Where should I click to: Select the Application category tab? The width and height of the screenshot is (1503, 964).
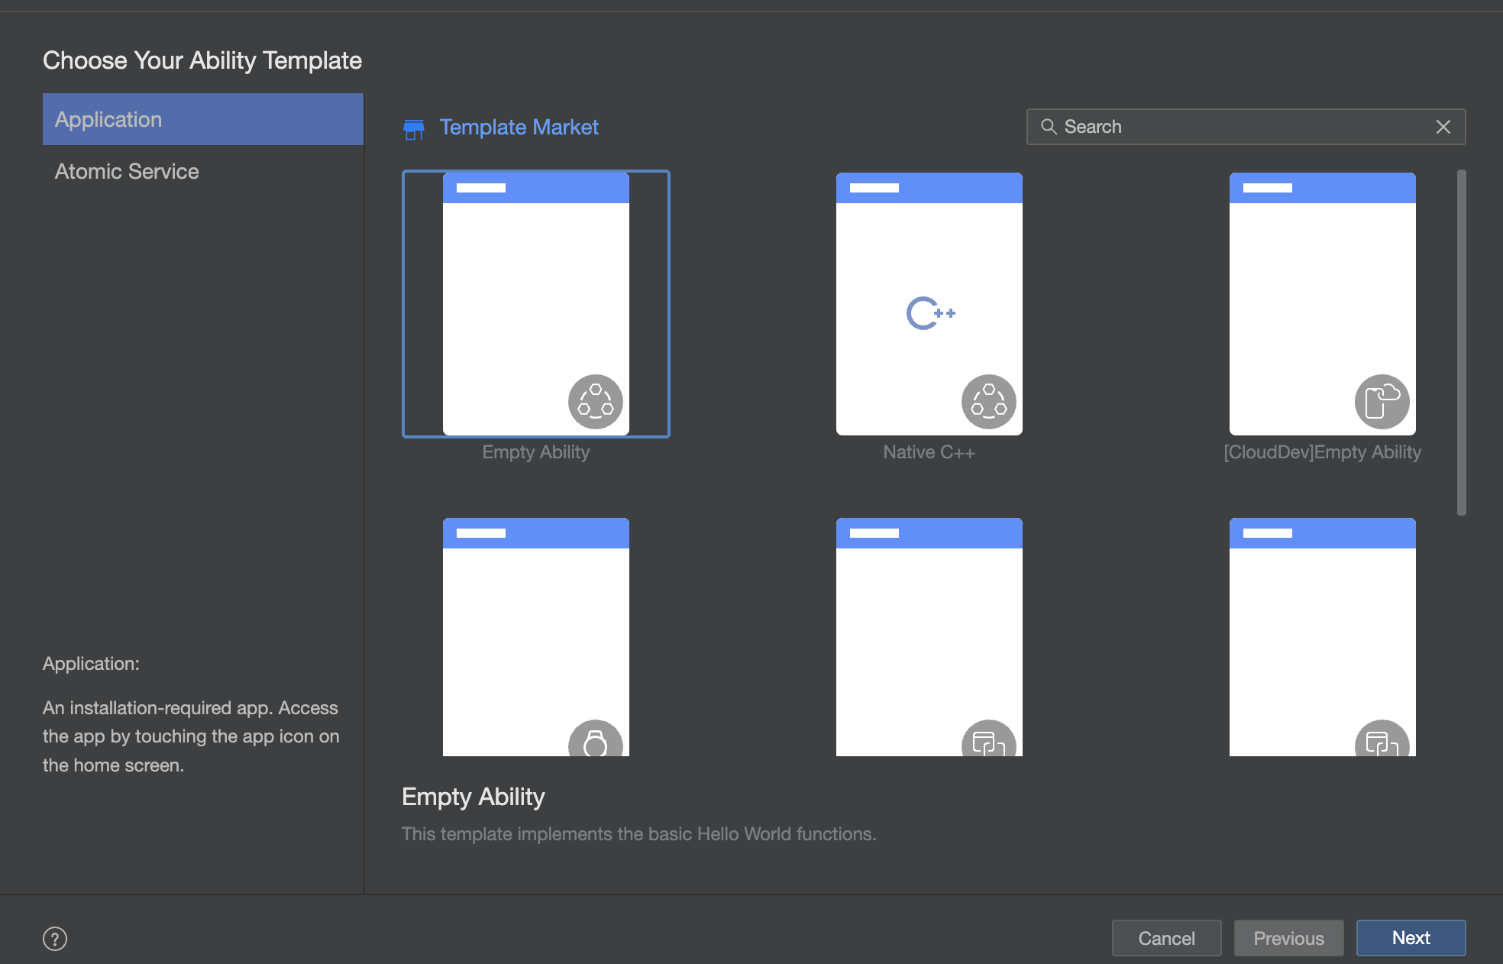(202, 119)
